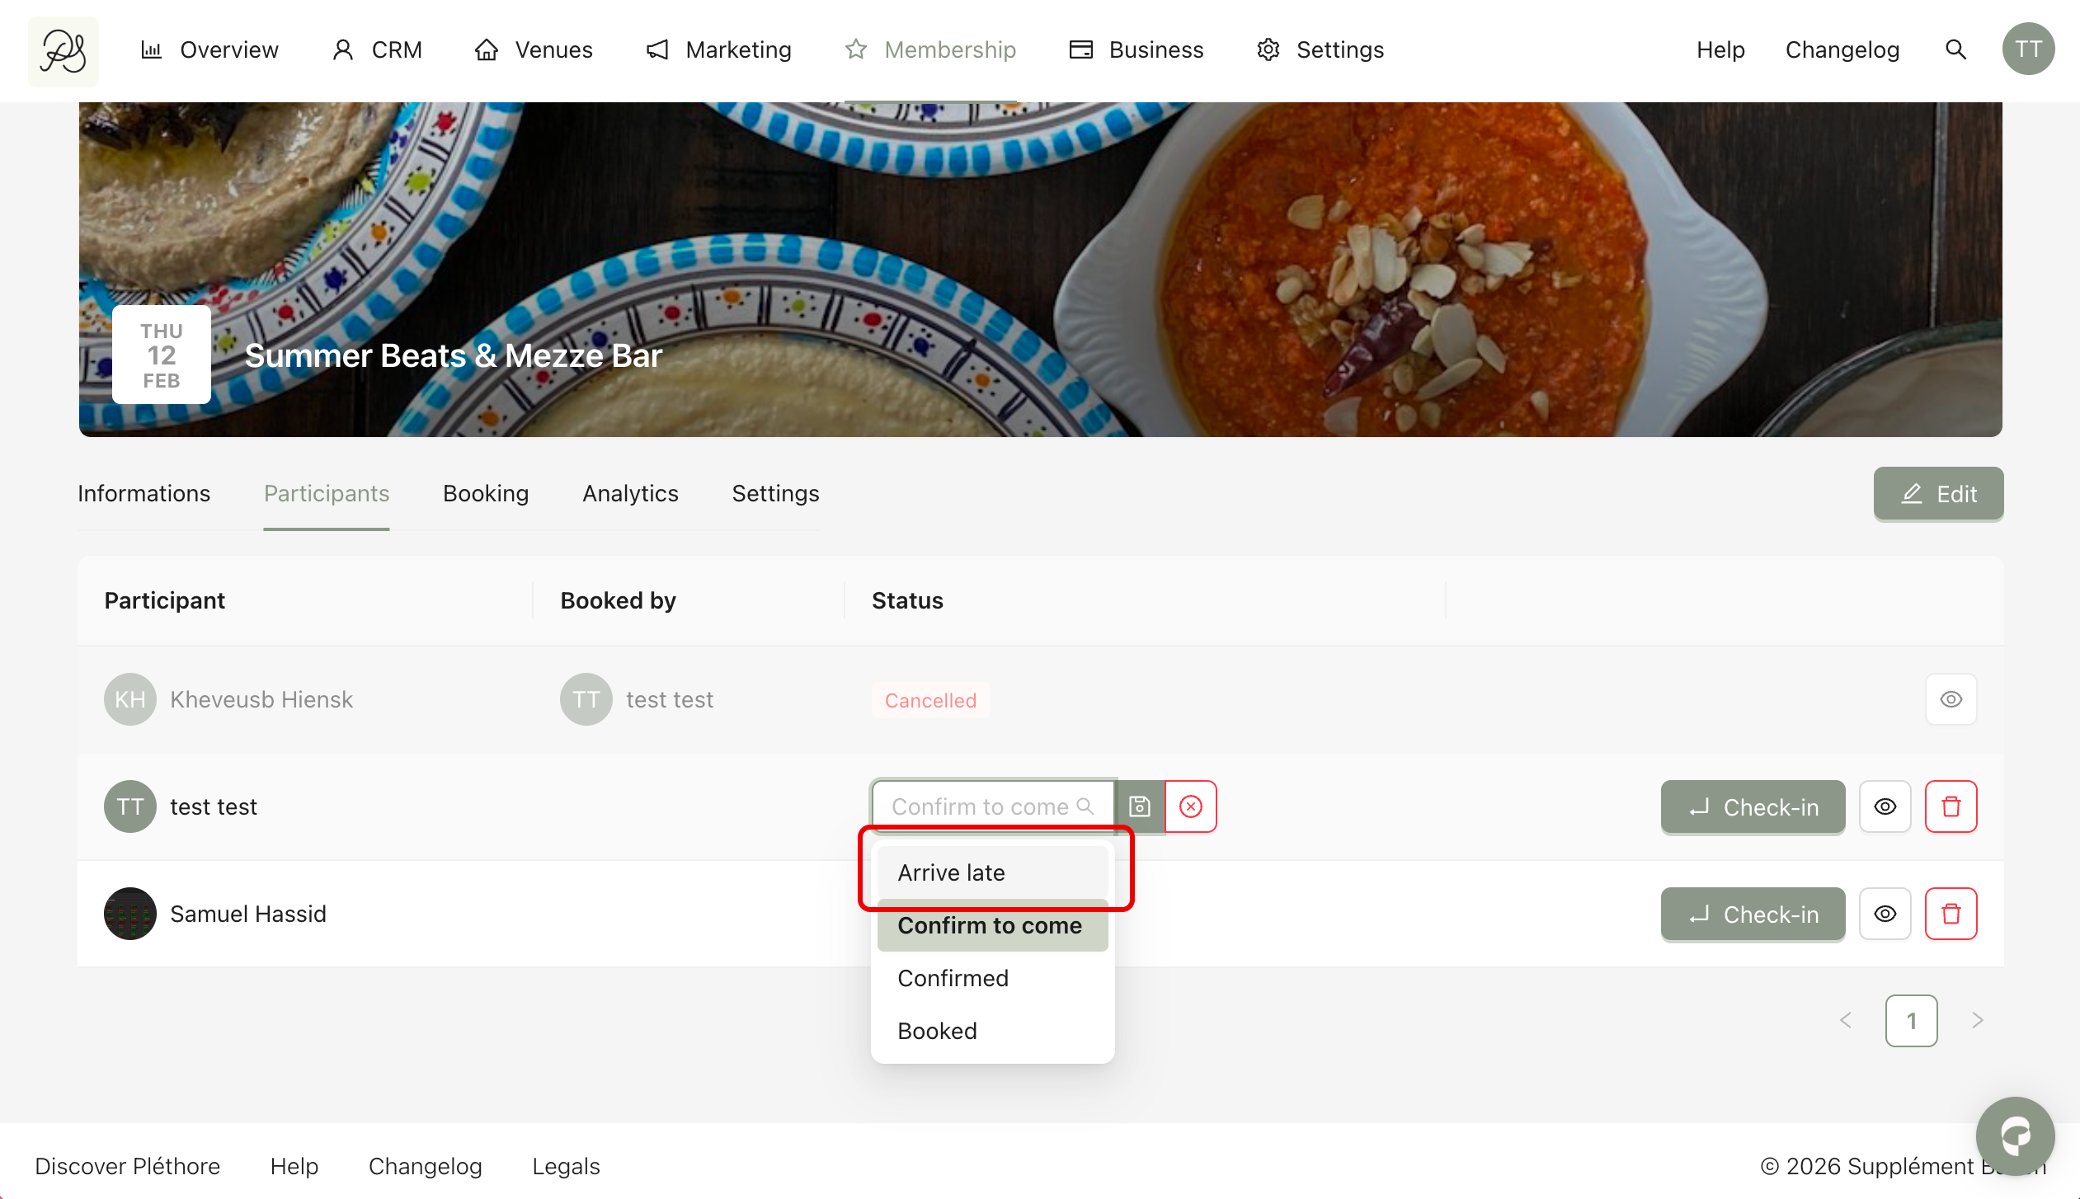
Task: Delete participant test test with trash icon
Action: pyautogui.click(x=1951, y=806)
